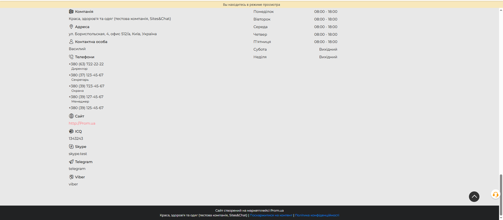Click the contact person icon
This screenshot has width=503, height=220.
click(x=71, y=42)
